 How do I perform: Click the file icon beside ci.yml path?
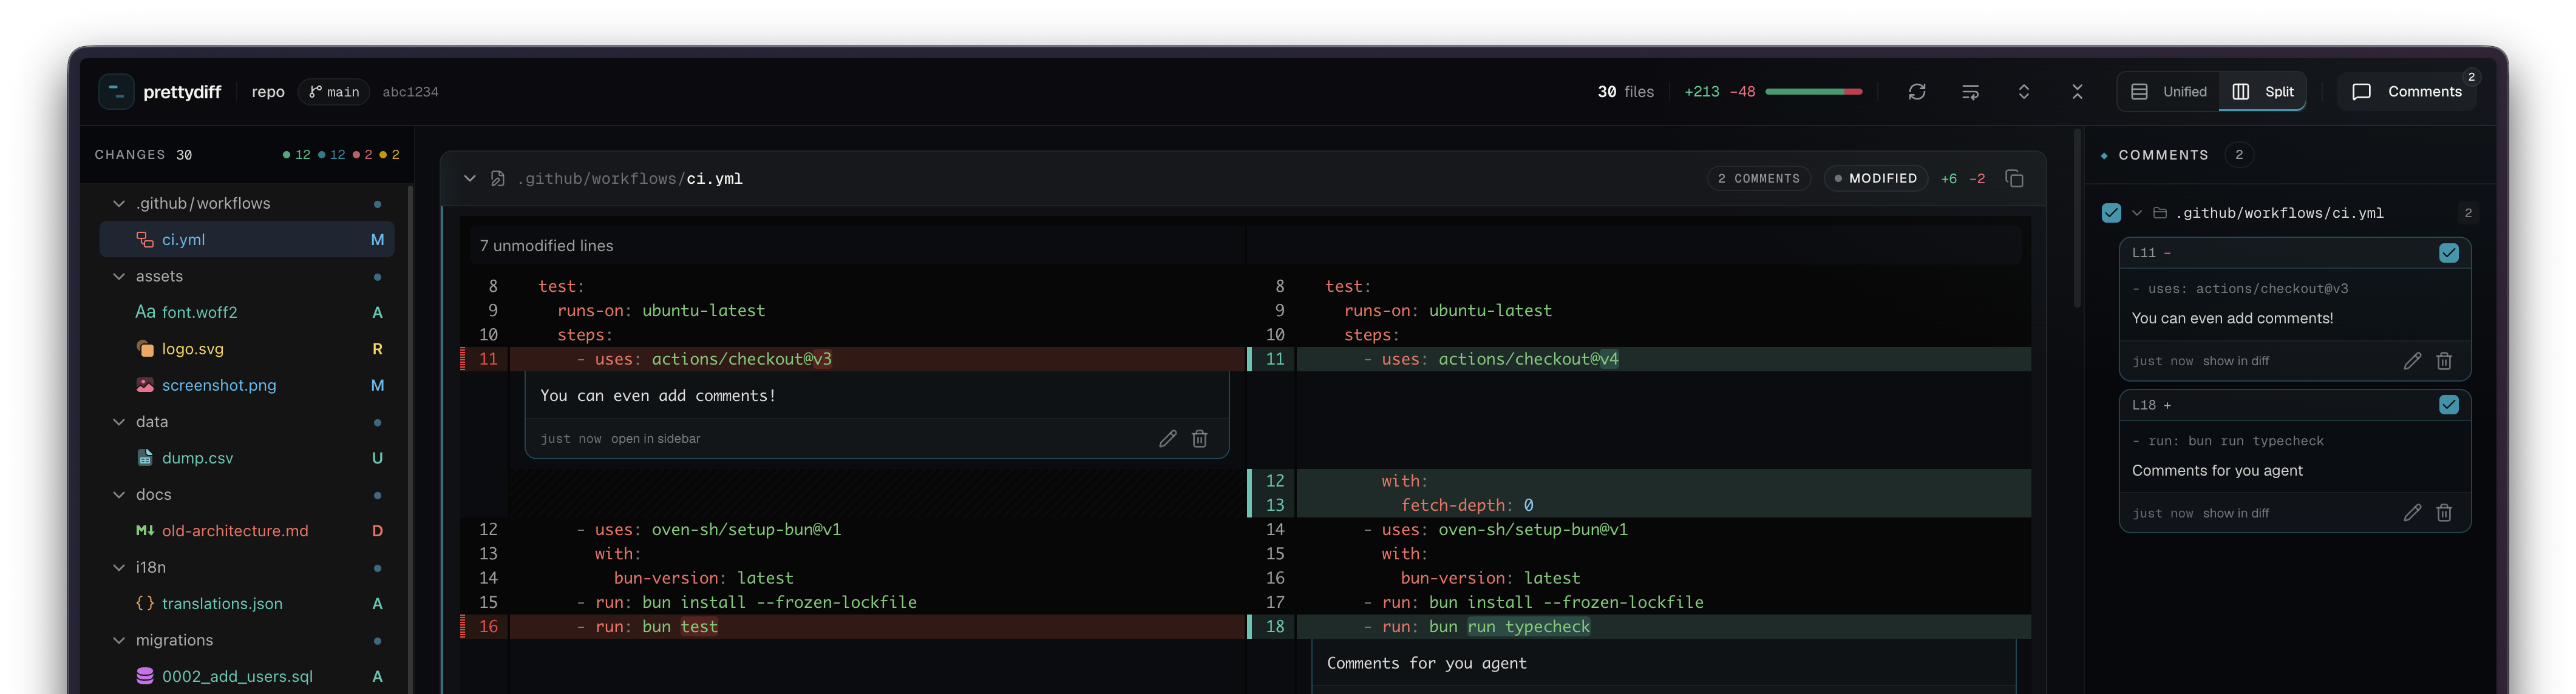[497, 179]
